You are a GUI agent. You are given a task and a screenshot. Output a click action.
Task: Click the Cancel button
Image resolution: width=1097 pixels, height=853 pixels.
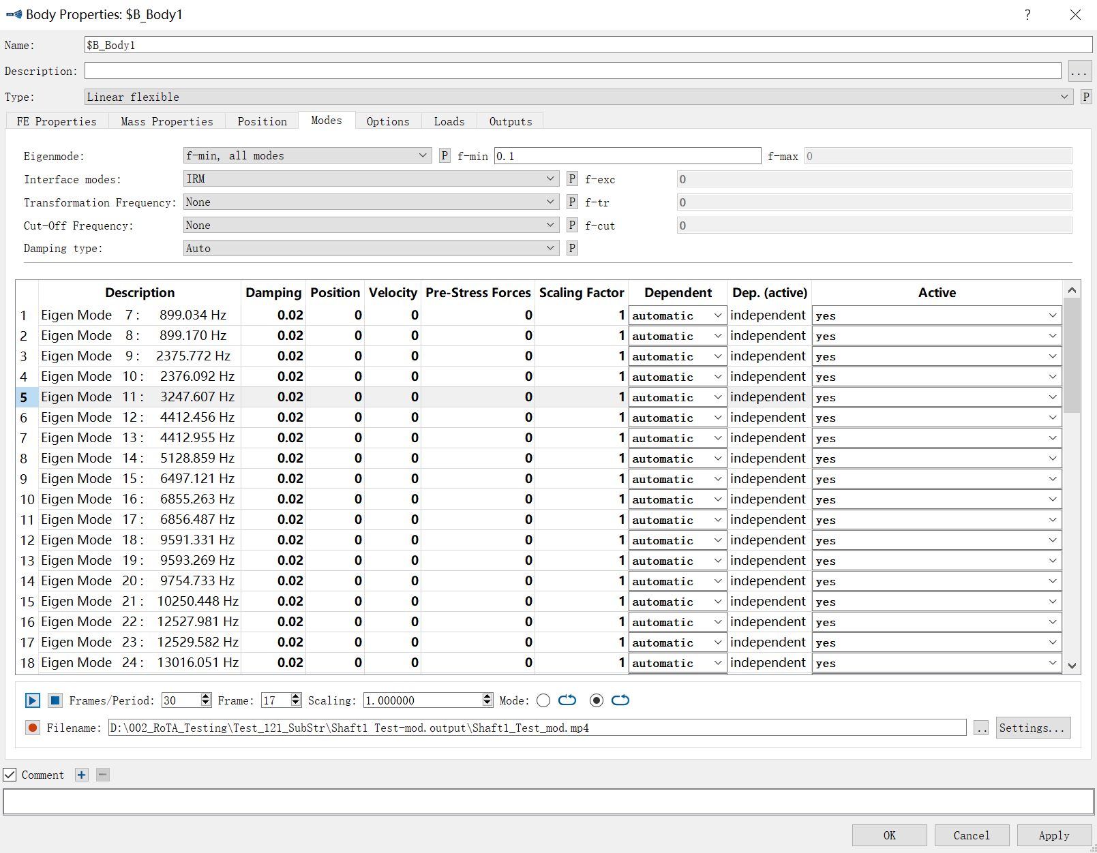click(972, 835)
